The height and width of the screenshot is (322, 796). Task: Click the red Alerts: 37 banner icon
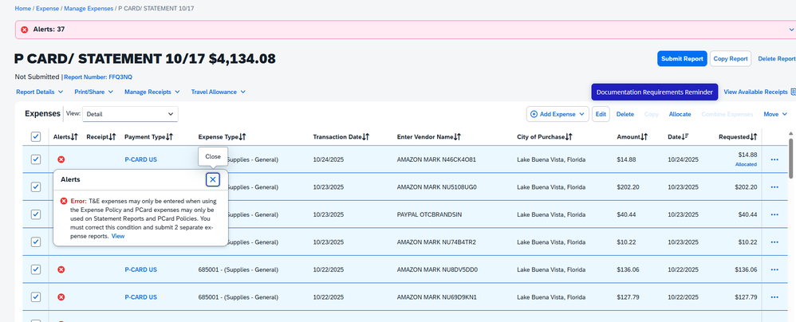[x=24, y=29]
